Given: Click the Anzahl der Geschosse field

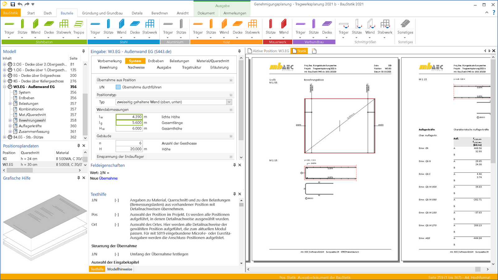Looking at the screenshot, I should (x=129, y=143).
